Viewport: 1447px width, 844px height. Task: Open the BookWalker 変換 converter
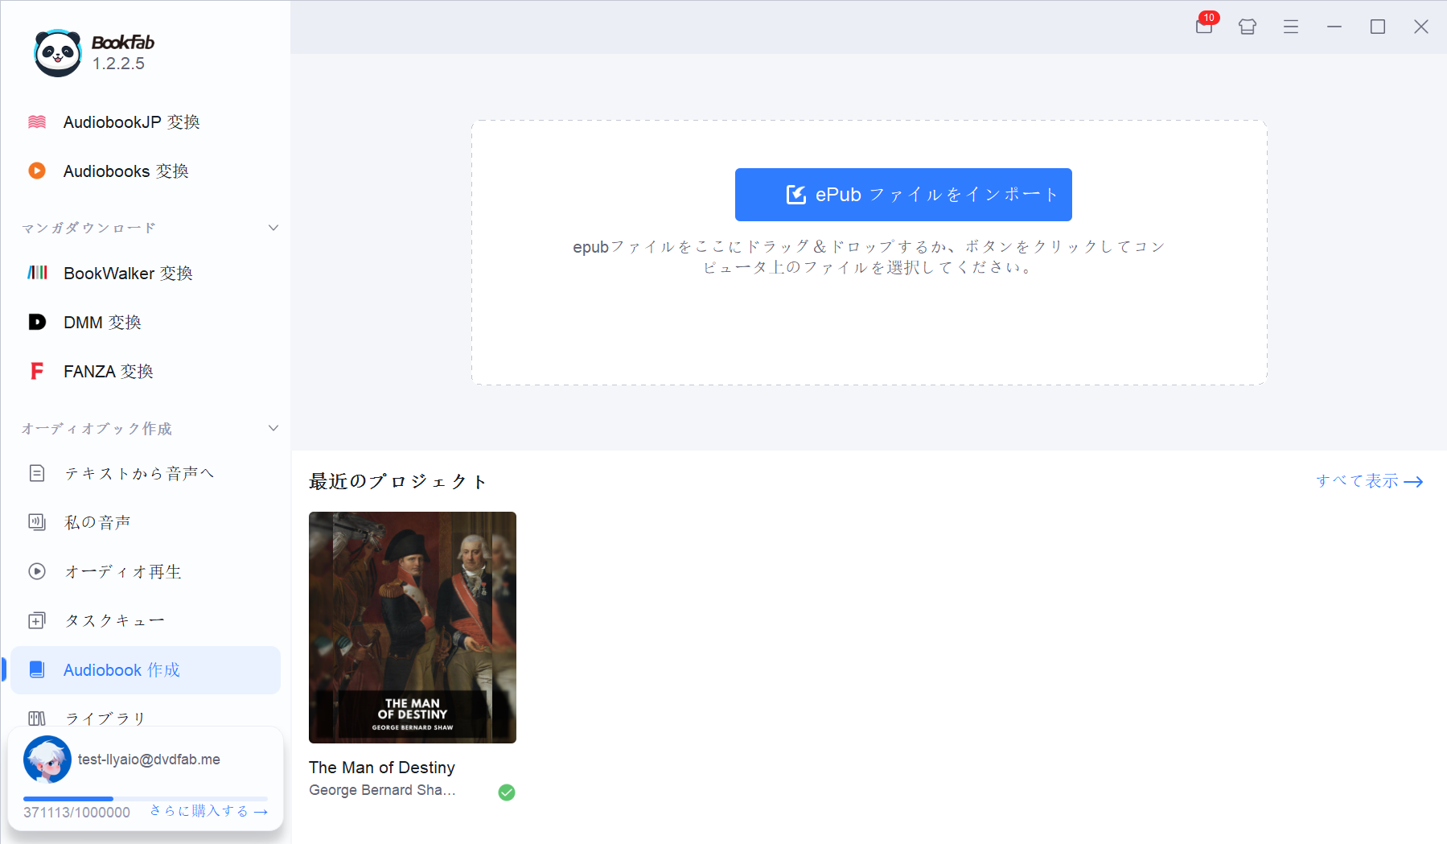click(128, 273)
